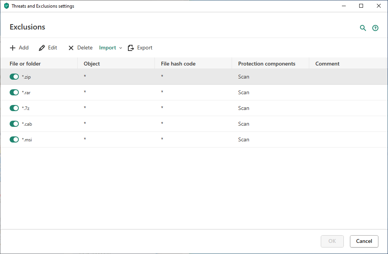388x254 pixels.
Task: Click the Protection components column header
Action: tap(267, 64)
